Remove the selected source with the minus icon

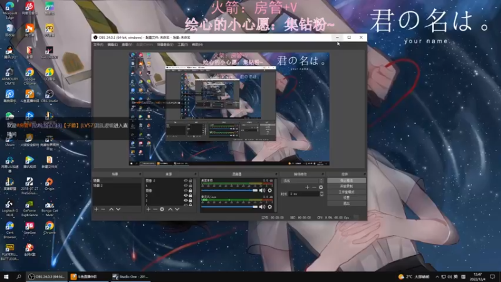pos(155,209)
